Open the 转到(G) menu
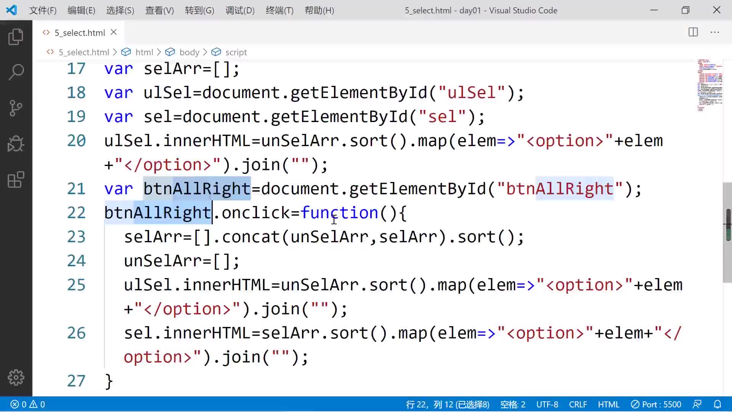This screenshot has height=412, width=732. (x=199, y=10)
